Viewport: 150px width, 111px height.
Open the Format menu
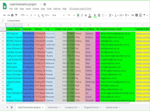point(36,9)
